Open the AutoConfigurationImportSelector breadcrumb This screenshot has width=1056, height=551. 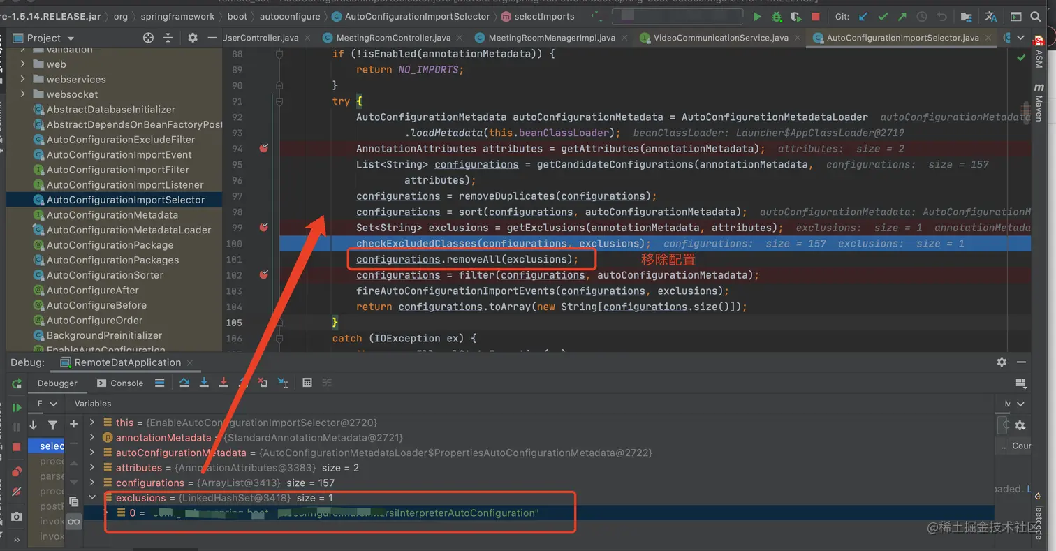(411, 16)
